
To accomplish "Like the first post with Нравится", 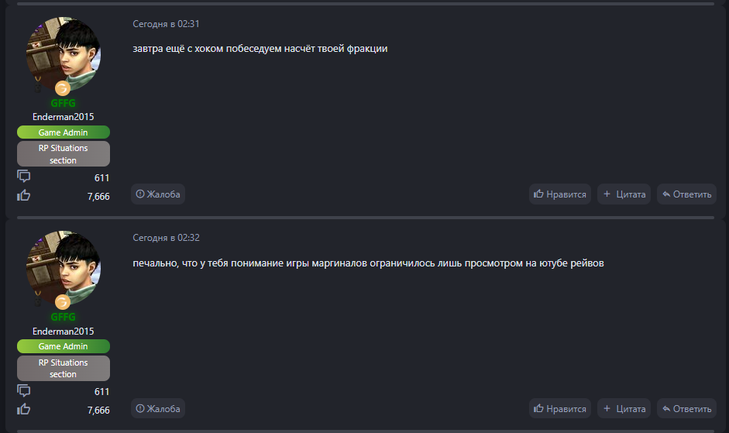I will pos(560,194).
